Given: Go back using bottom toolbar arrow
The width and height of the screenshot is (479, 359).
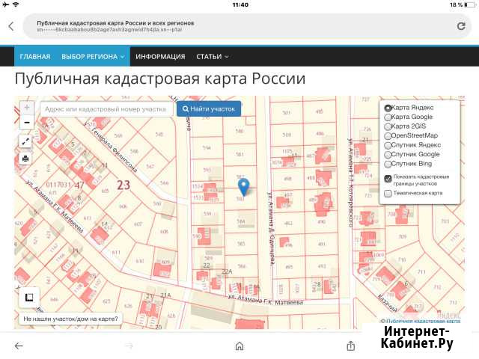Looking at the screenshot, I should click(x=19, y=346).
